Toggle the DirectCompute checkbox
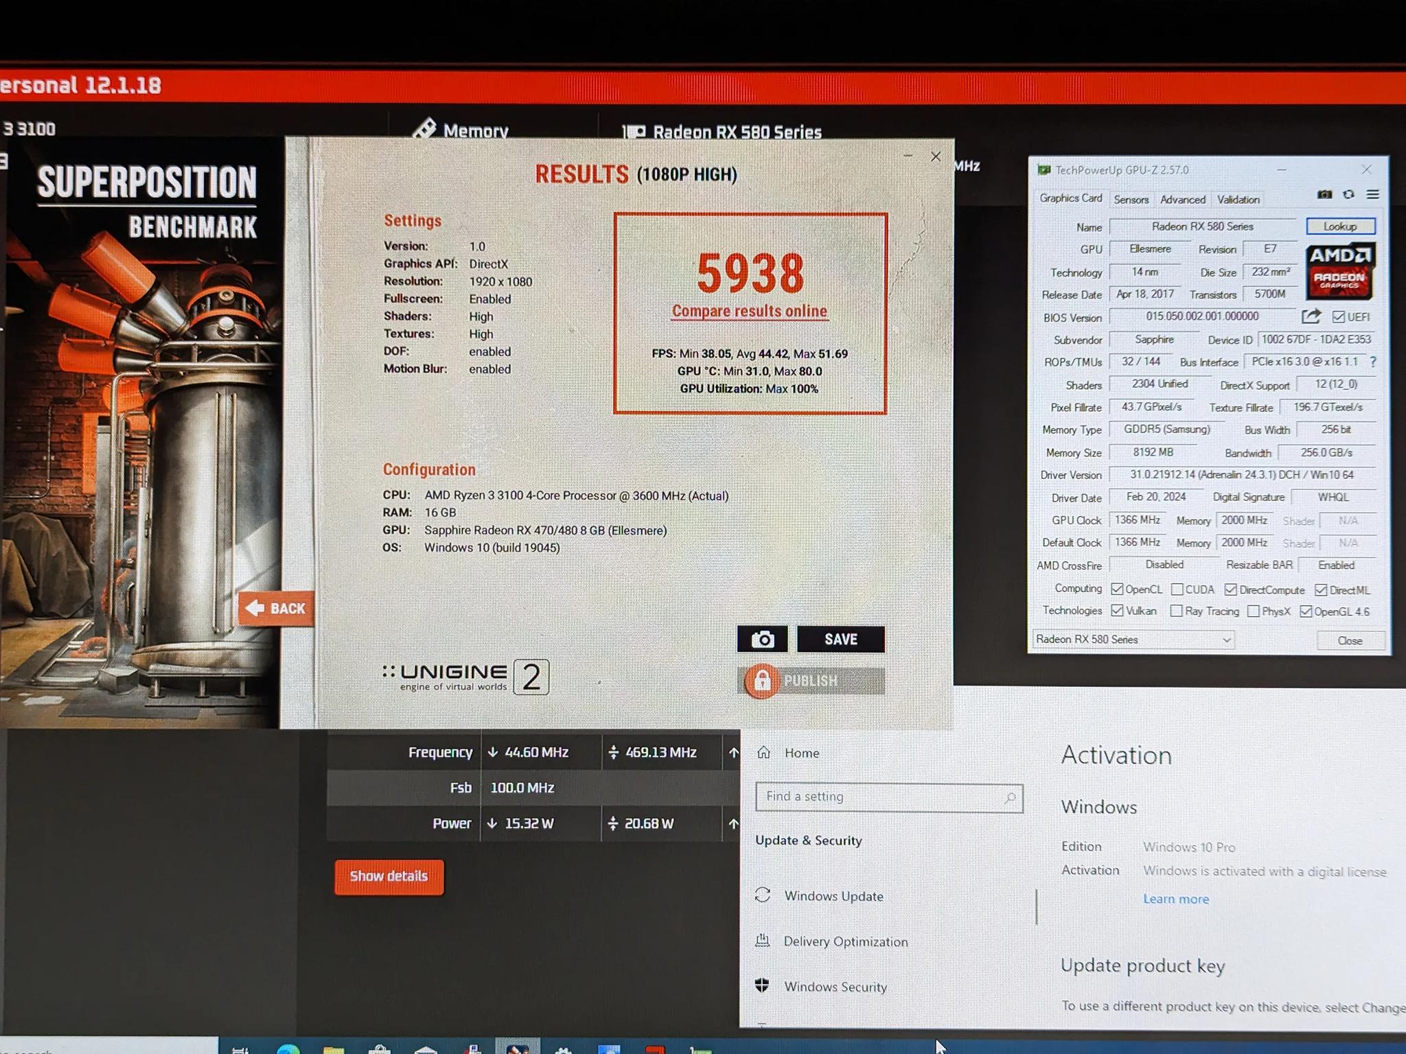 pos(1230,589)
